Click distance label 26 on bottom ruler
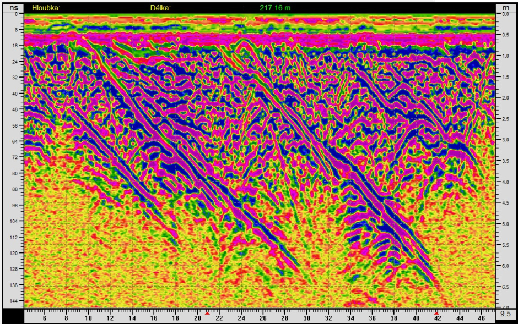The width and height of the screenshot is (518, 324). (x=263, y=318)
